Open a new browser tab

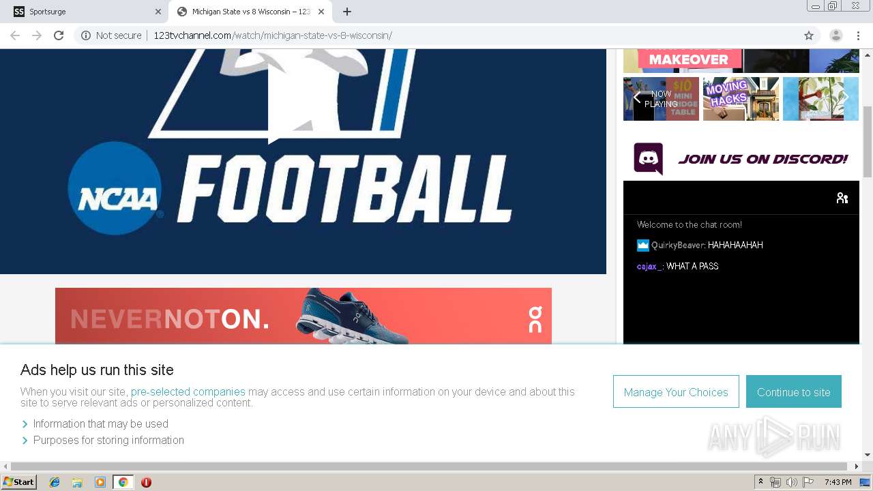pos(347,12)
